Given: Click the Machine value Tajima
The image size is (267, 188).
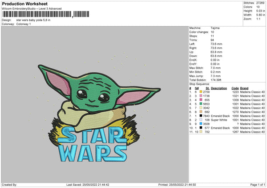Looking at the screenshot, I should click(215, 28).
